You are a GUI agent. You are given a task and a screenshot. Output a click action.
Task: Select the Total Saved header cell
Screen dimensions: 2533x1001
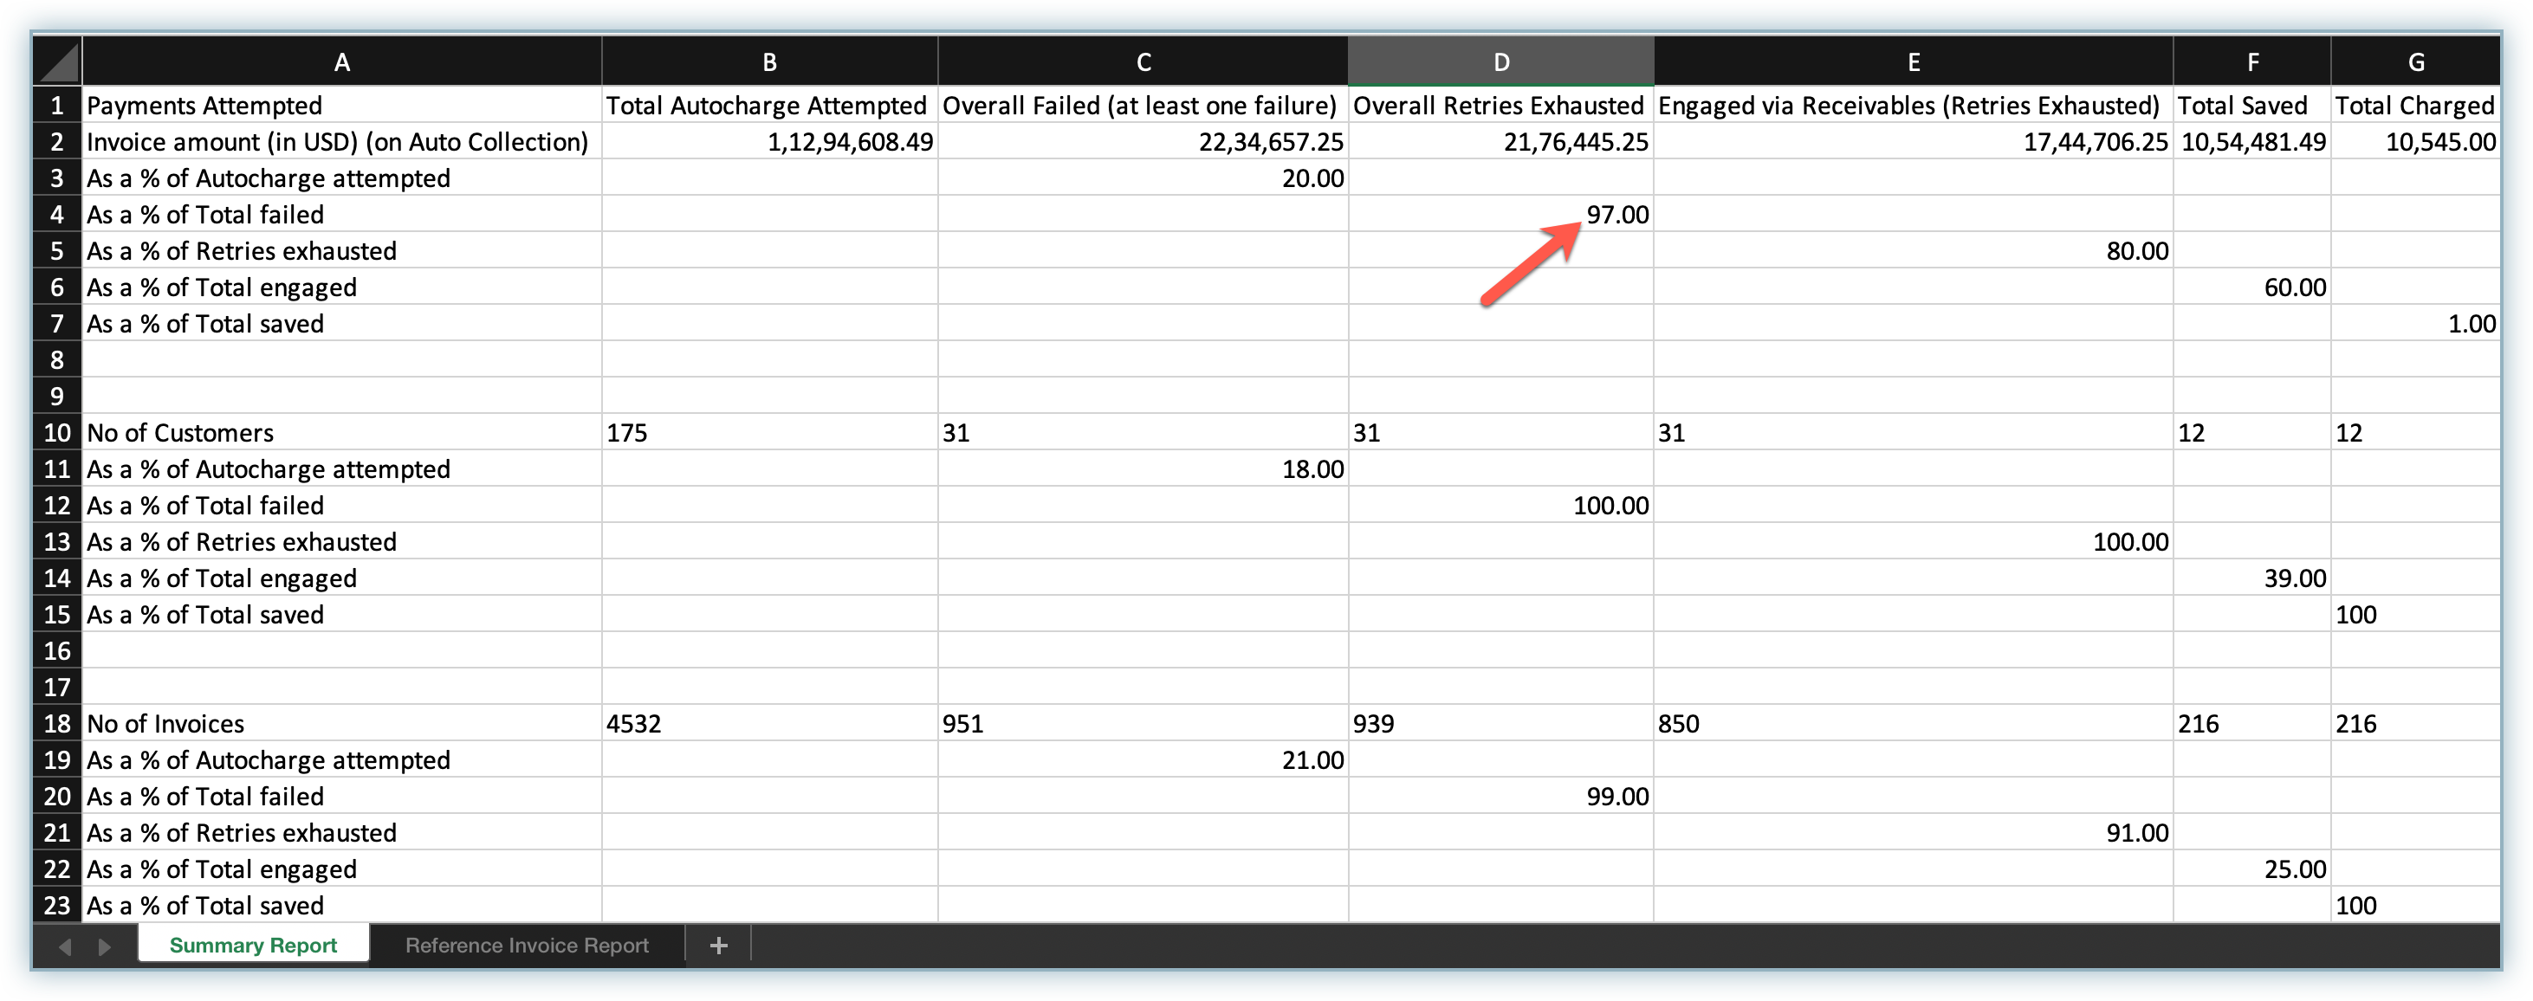(2251, 106)
